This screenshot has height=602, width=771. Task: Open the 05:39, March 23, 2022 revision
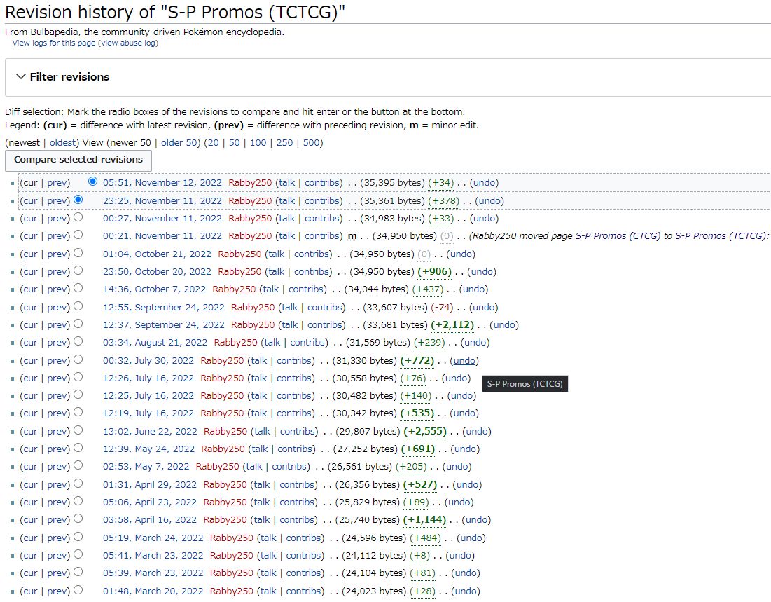(153, 573)
